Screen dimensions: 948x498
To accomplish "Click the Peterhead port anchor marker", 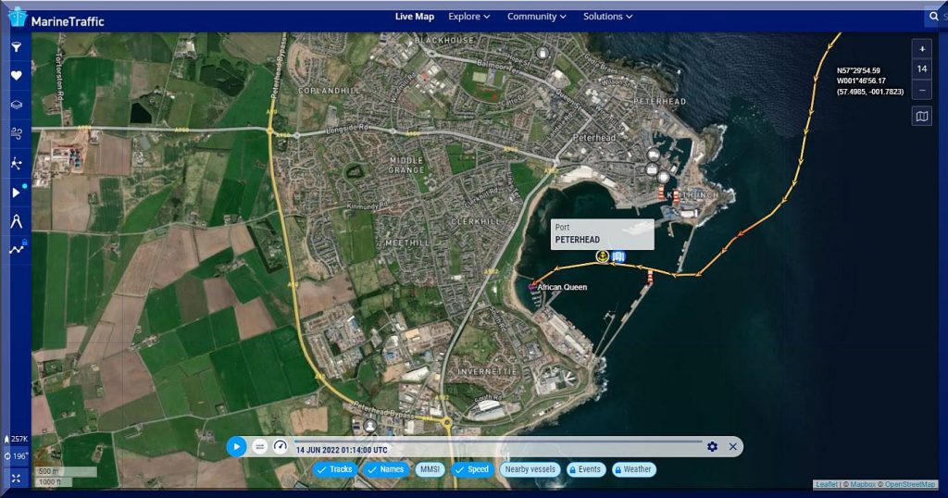I will (x=602, y=256).
